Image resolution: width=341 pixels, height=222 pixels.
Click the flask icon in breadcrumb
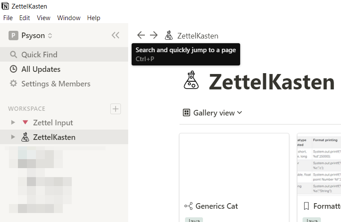pyautogui.click(x=169, y=36)
